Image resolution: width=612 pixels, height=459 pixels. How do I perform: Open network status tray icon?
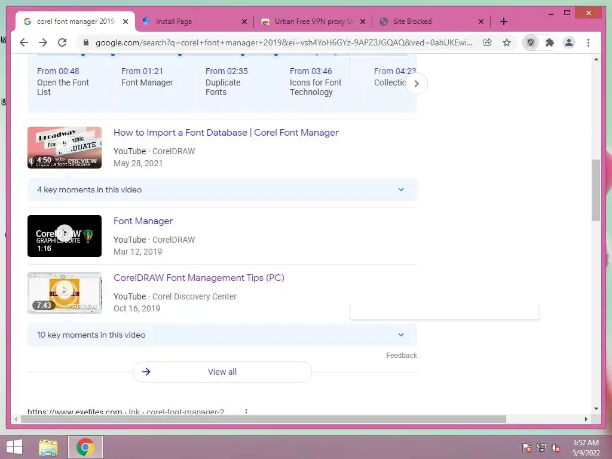541,447
